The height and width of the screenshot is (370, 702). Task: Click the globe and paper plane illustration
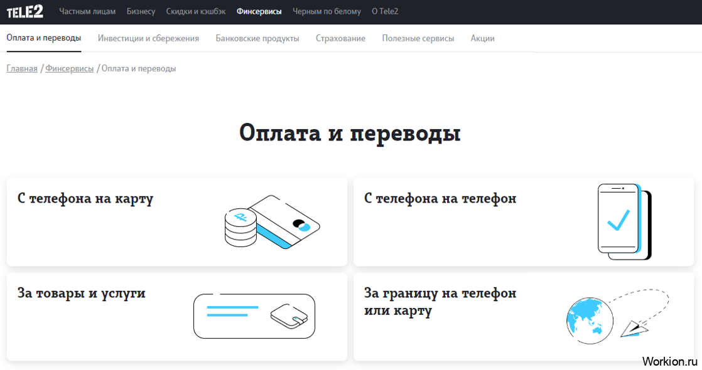(618, 317)
